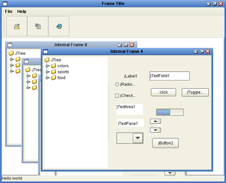This screenshot has height=183, width=226.
Task: Click third child folder icon in untitled middle frame
Action: coord(34,87)
